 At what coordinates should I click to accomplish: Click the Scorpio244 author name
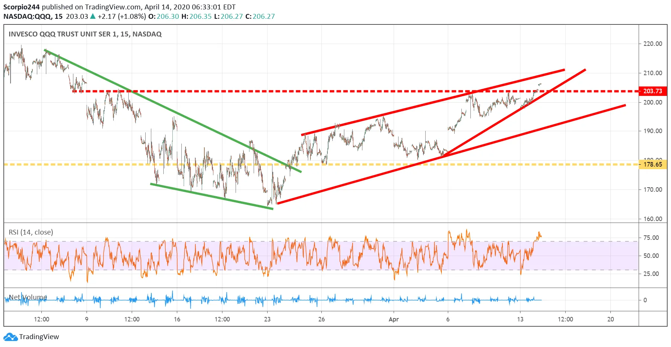click(21, 7)
